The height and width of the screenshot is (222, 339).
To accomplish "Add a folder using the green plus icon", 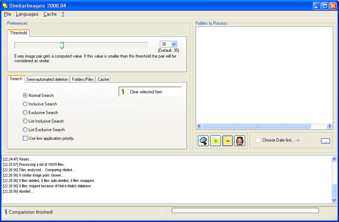I will point(215,141).
